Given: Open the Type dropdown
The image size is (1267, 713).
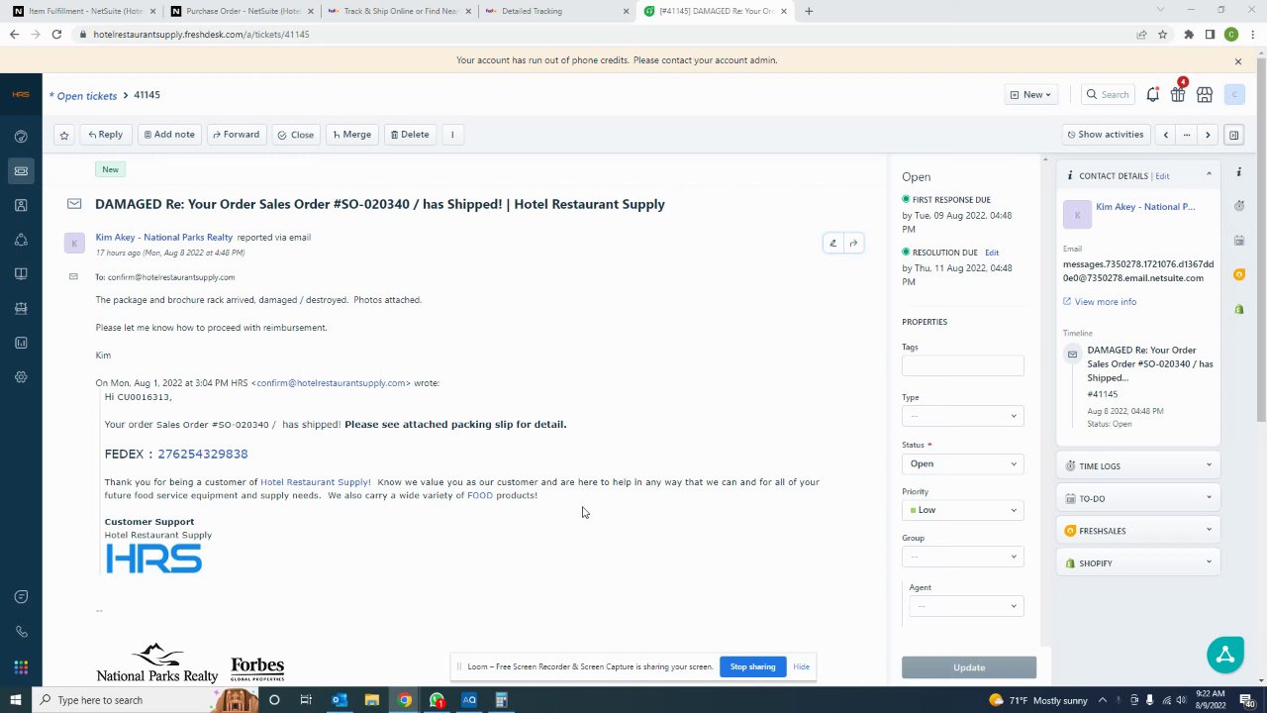Looking at the screenshot, I should tap(962, 416).
